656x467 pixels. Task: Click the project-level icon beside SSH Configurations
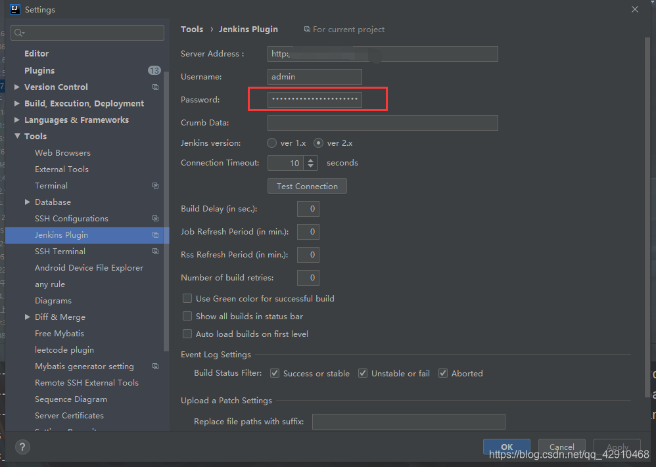pyautogui.click(x=155, y=219)
